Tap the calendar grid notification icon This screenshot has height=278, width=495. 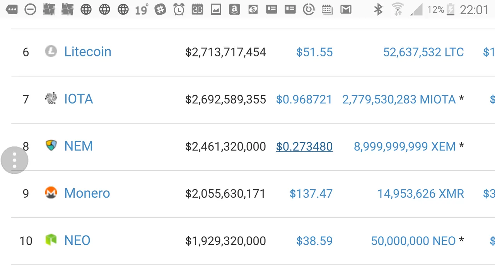pos(327,9)
